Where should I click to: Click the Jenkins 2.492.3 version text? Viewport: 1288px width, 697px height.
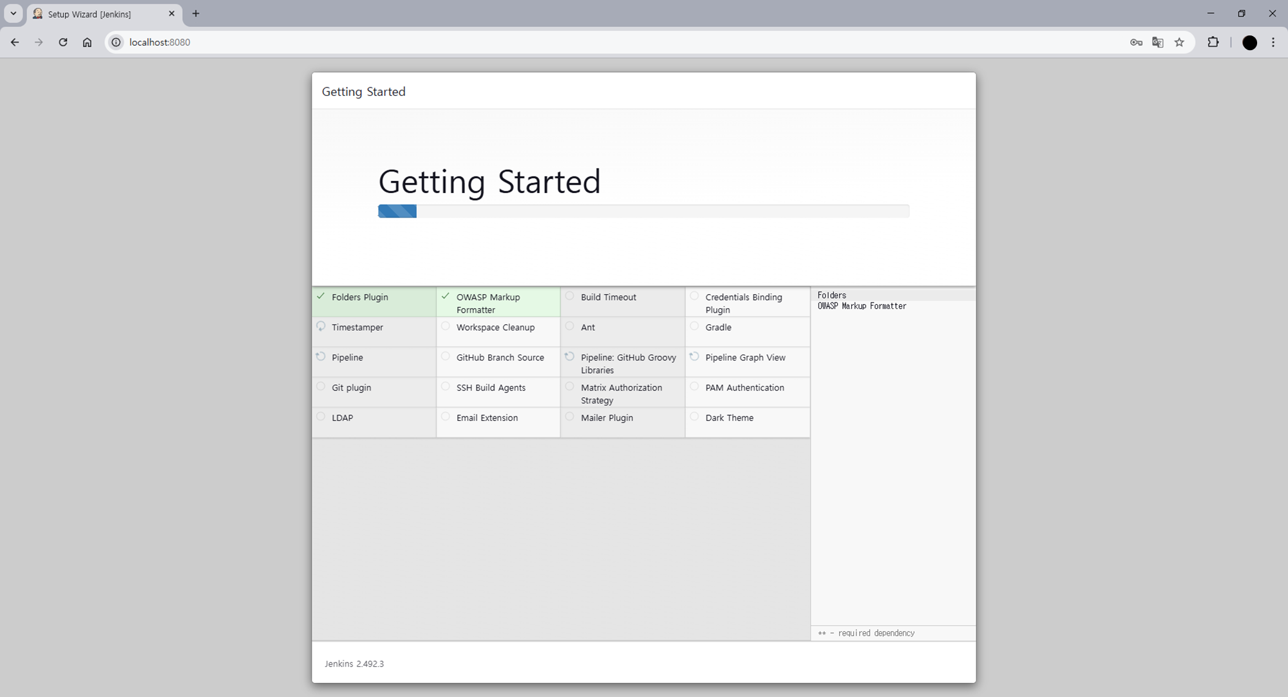354,664
